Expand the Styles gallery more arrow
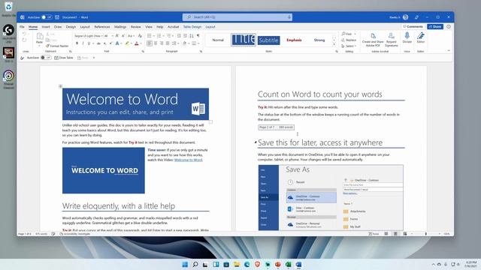Viewport: 481px width, 270px height. pyautogui.click(x=334, y=45)
